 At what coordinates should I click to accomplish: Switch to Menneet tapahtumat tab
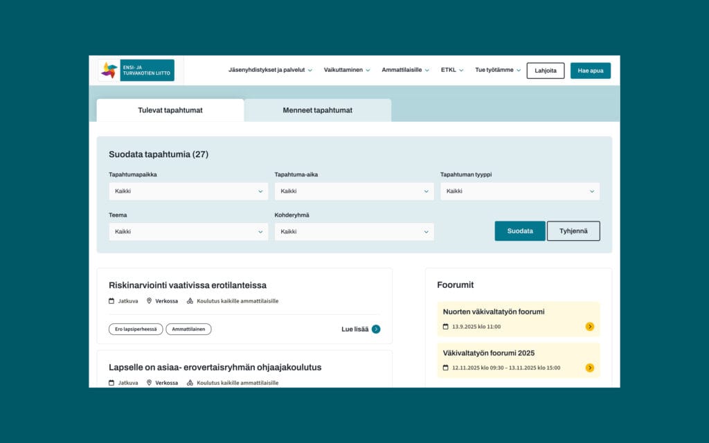point(317,111)
